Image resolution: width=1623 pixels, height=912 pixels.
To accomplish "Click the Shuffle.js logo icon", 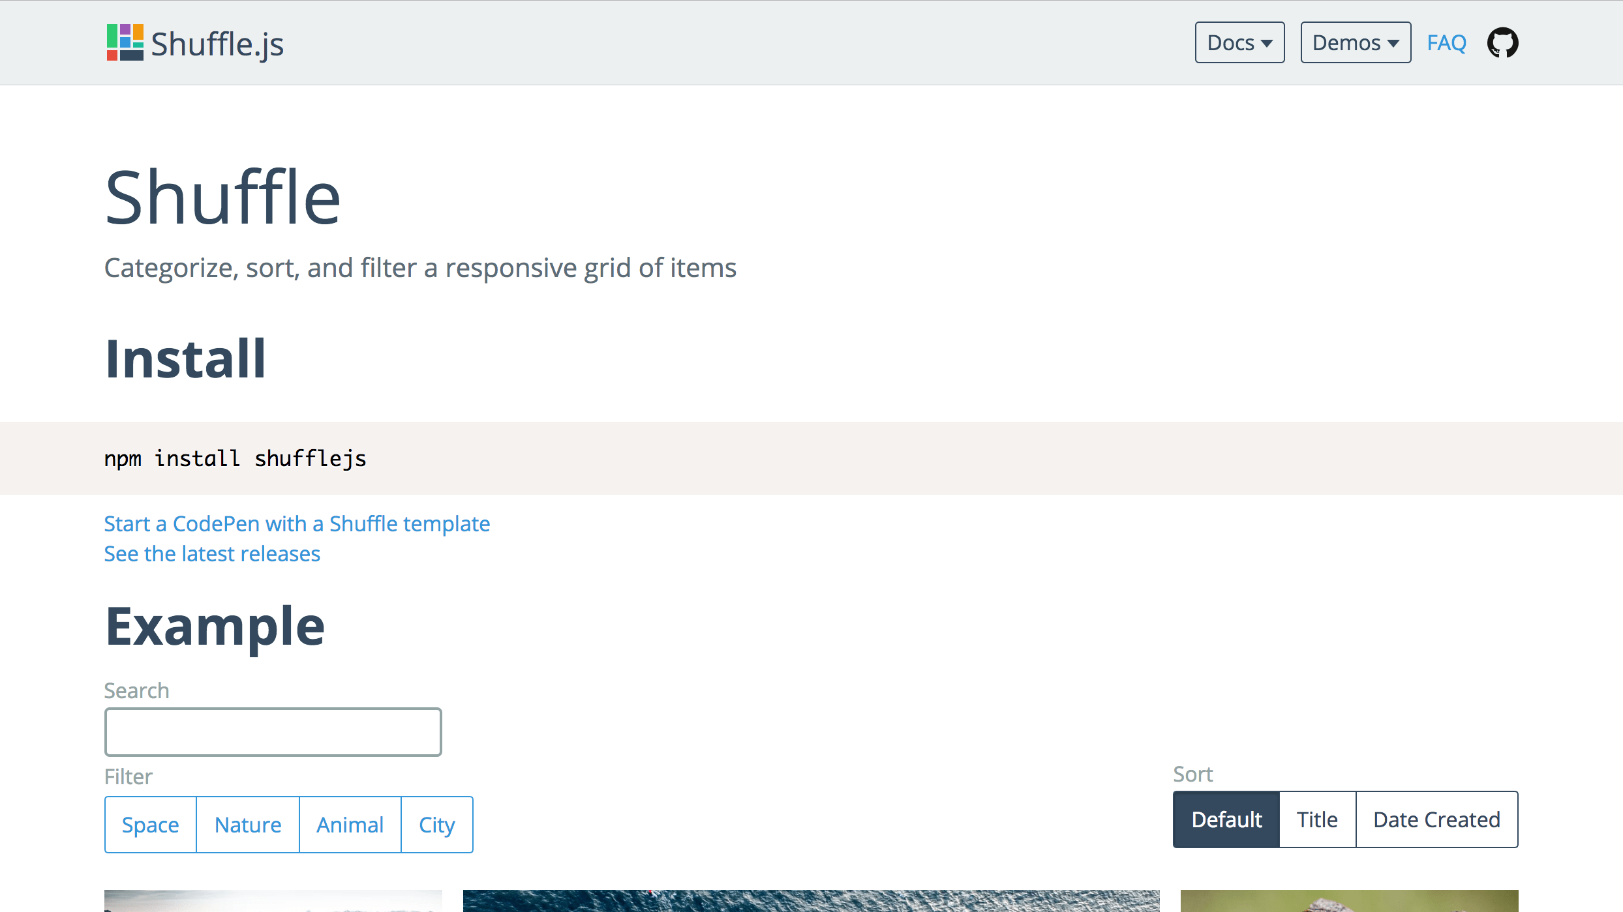I will pos(125,44).
